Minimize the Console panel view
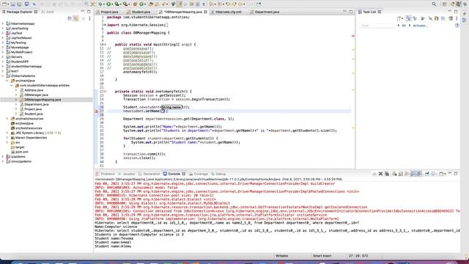469x264 pixels. (x=449, y=174)
